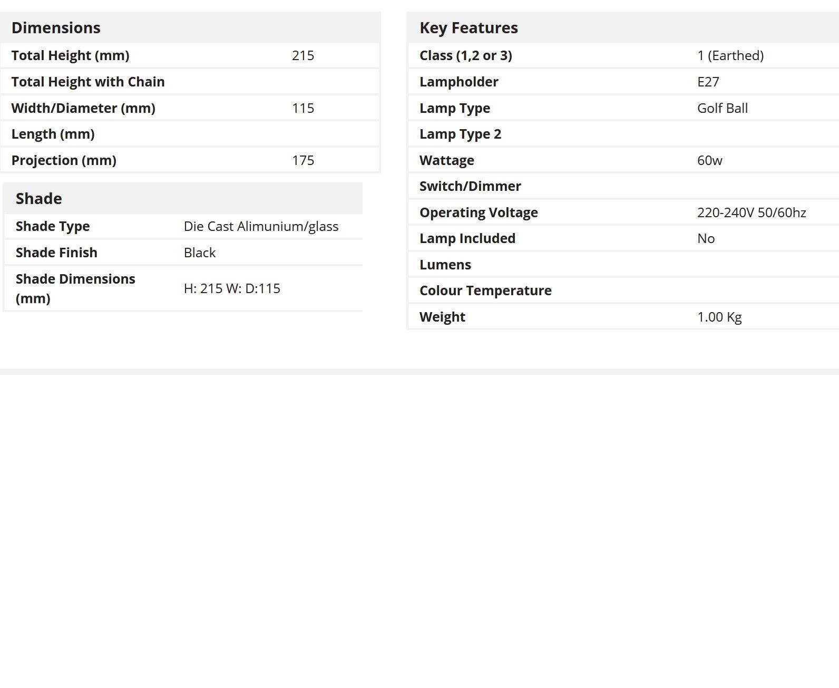The image size is (839, 688).
Task: Select the Switch/Dimmer row label
Action: 470,186
